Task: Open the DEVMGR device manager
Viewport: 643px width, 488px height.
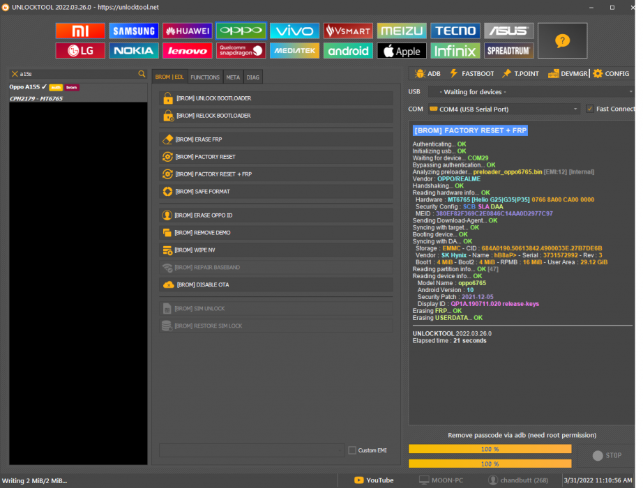Action: point(568,73)
